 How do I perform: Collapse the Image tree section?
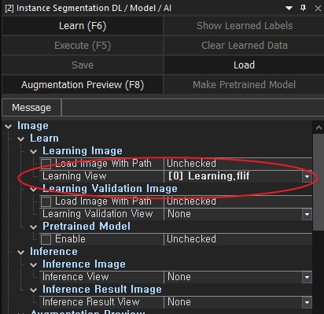point(9,127)
